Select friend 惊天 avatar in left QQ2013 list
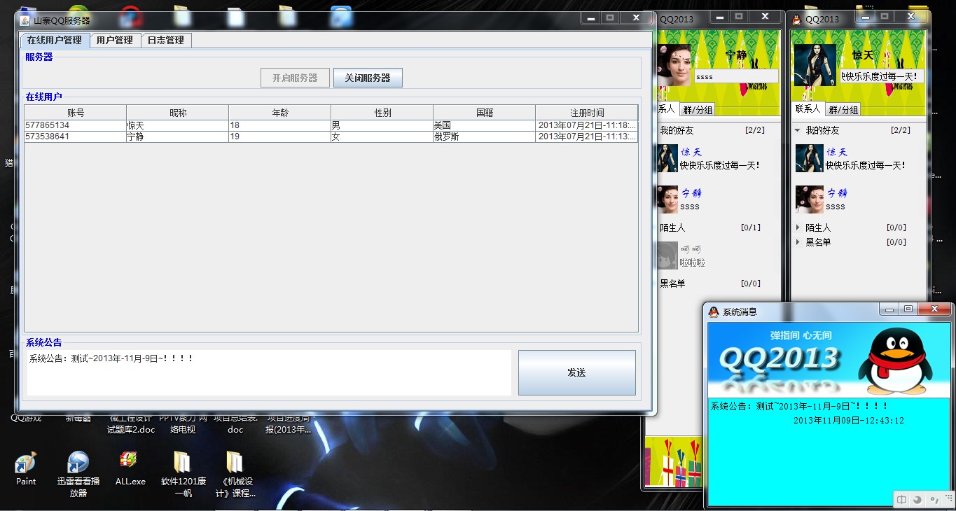 click(x=667, y=158)
